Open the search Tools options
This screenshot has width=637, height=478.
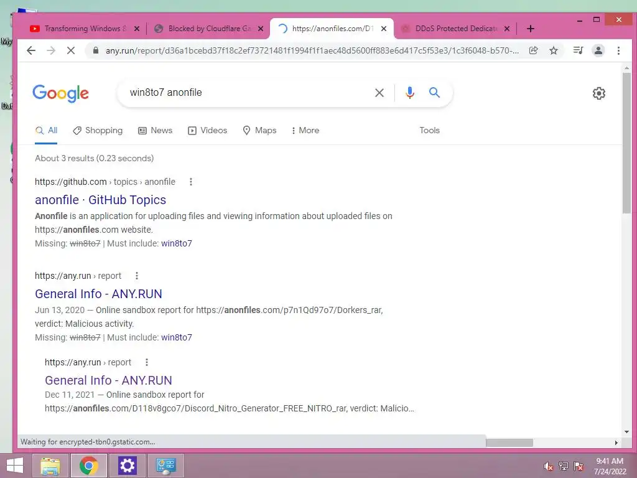point(429,131)
